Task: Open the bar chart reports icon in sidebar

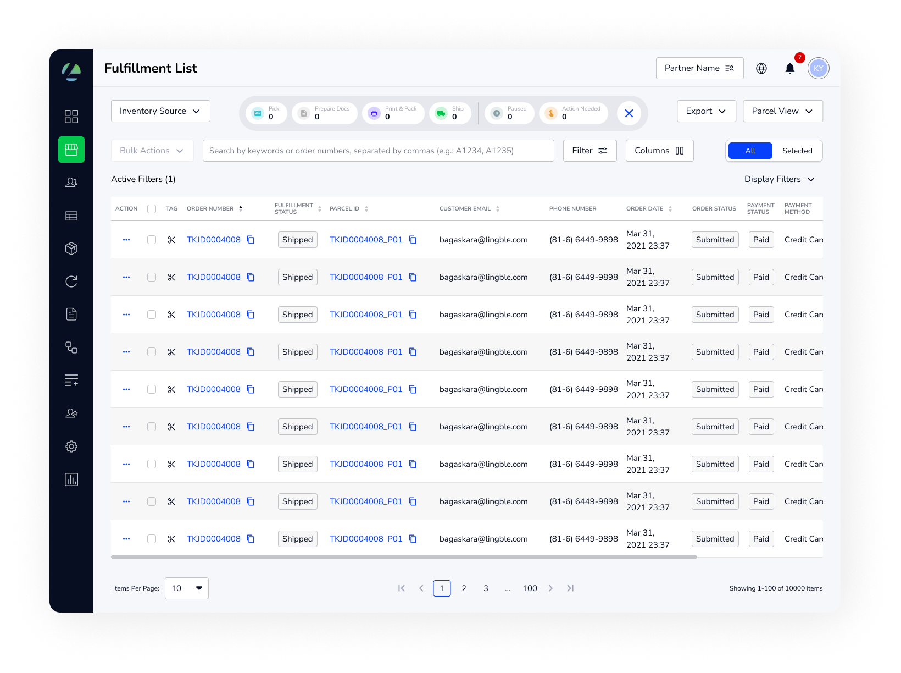Action: pos(71,479)
